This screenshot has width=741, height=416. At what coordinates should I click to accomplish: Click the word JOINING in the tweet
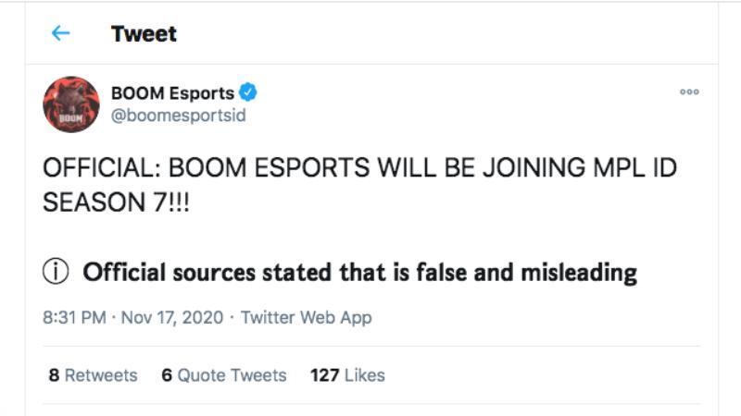[x=534, y=168]
